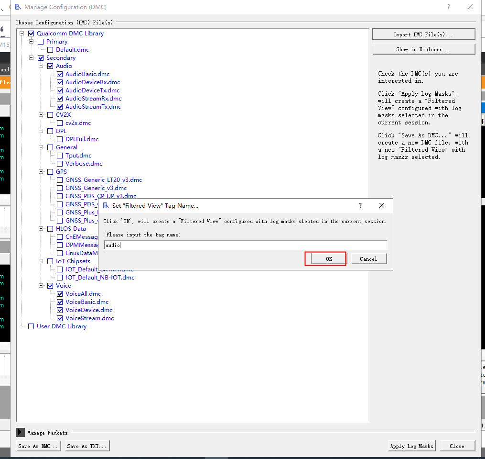Screen dimensions: 485x459
Task: Click Show in Explorer button
Action: click(x=423, y=49)
